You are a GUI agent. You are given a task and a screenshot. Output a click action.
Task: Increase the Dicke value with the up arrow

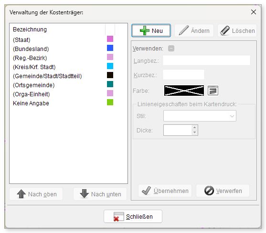point(194,128)
